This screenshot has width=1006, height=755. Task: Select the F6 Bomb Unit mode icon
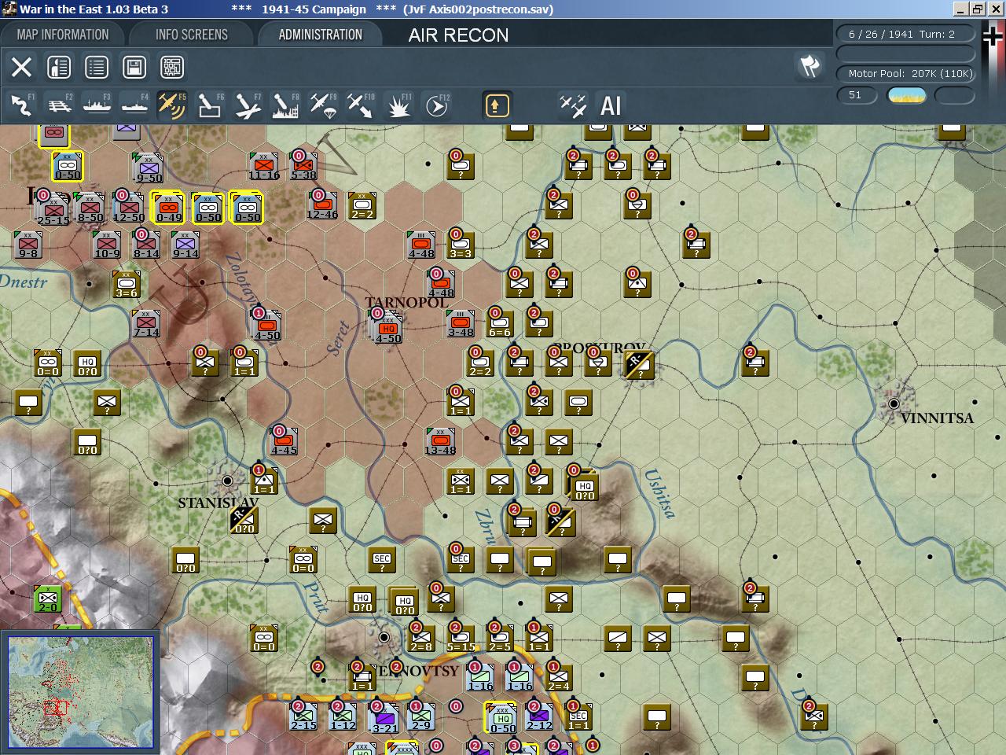tap(210, 105)
